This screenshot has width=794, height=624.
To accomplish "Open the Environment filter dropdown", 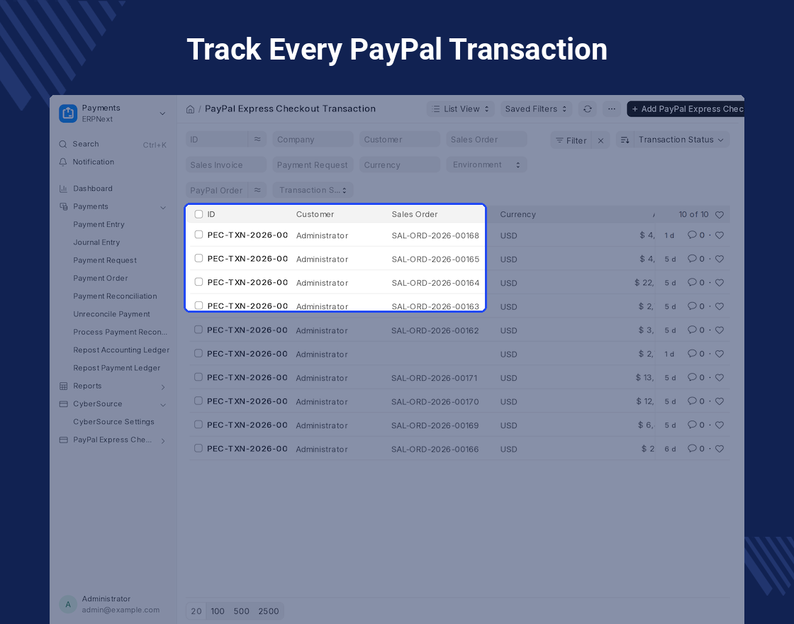I will 486,165.
